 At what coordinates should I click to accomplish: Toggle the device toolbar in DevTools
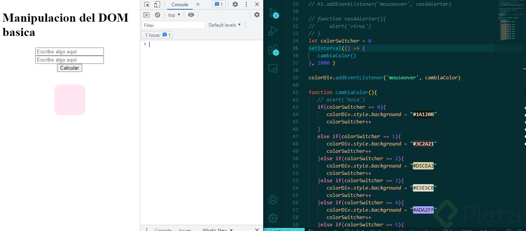pyautogui.click(x=157, y=5)
